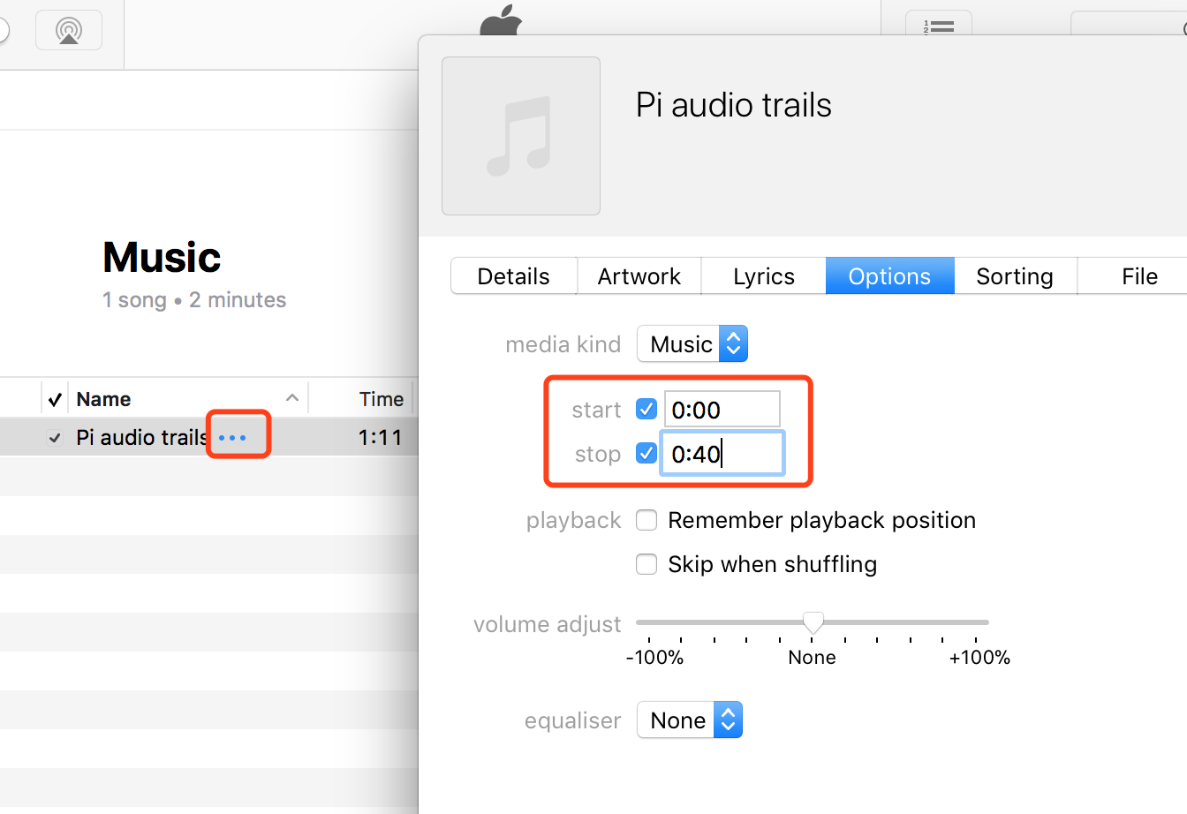Open the media kind Music dropdown
This screenshot has height=814, width=1187.
point(692,344)
